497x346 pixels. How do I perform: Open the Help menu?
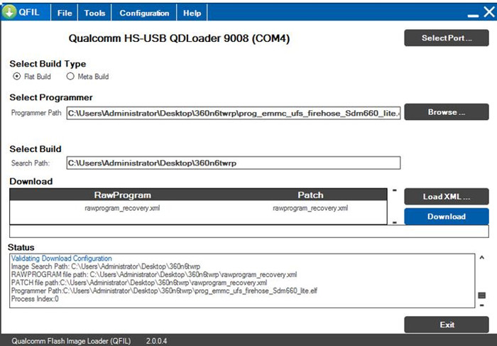pos(192,13)
